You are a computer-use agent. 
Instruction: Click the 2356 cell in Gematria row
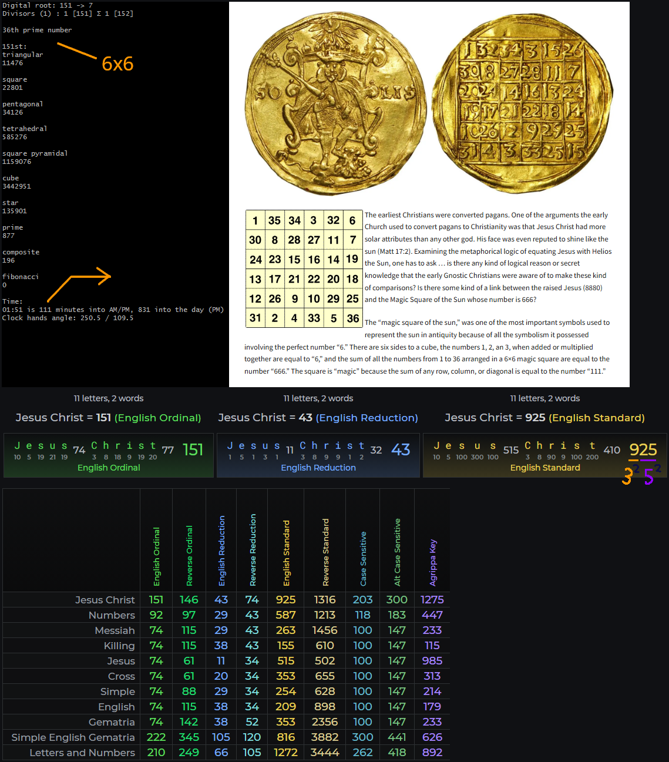click(325, 722)
